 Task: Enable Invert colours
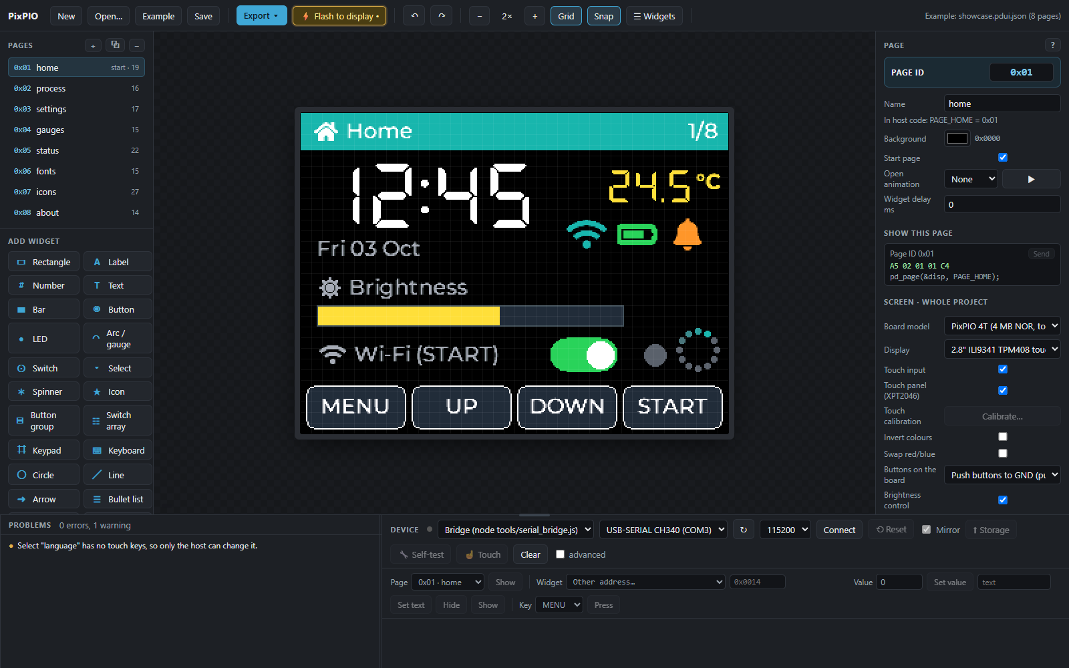pyautogui.click(x=1002, y=437)
